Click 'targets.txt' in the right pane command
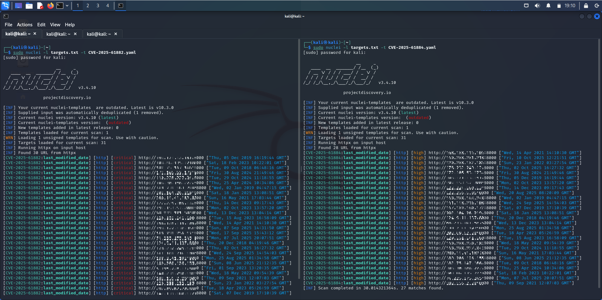Viewport: 602px width, 300px height. (x=365, y=48)
